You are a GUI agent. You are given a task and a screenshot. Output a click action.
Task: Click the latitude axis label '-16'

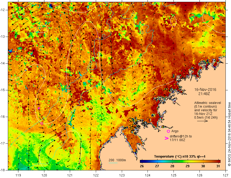tap(3, 117)
